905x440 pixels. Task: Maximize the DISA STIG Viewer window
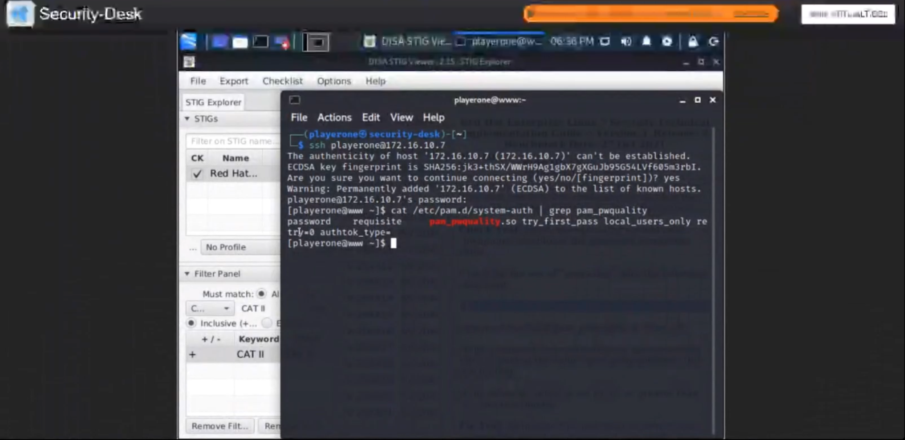(701, 62)
